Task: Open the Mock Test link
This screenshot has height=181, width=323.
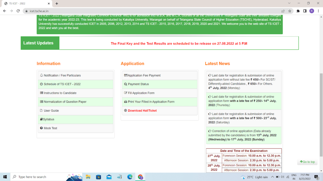Action: (50, 128)
